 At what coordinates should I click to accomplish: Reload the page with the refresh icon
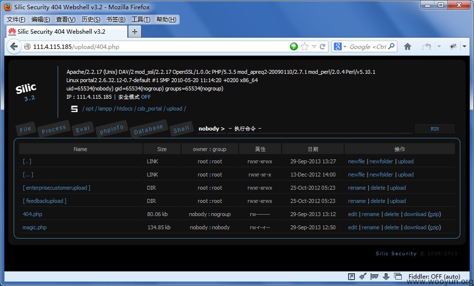pos(323,46)
